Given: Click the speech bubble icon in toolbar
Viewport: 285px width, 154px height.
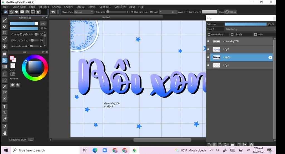Looking at the screenshot, I should click(x=16, y=12).
